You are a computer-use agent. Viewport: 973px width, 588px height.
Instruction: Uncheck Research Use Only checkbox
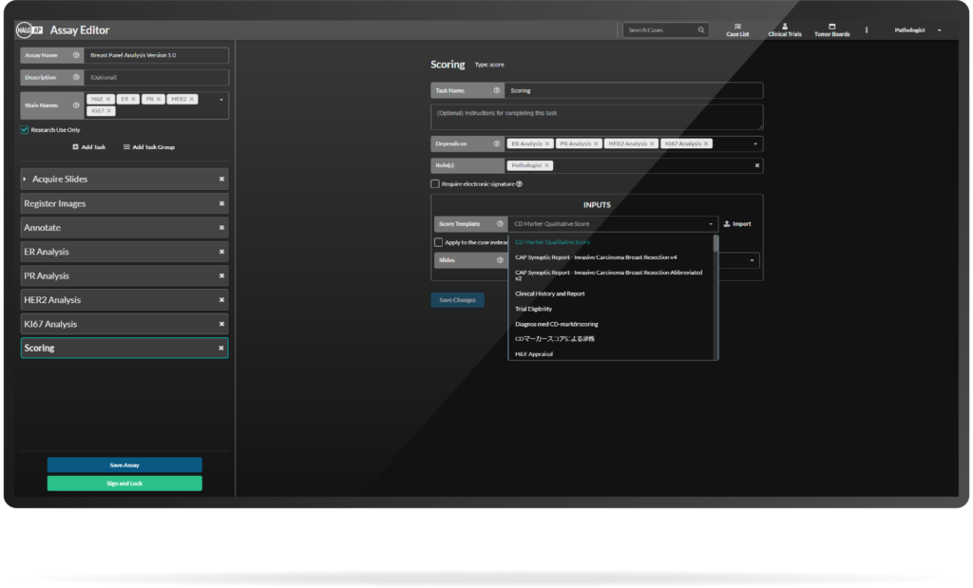click(x=25, y=130)
